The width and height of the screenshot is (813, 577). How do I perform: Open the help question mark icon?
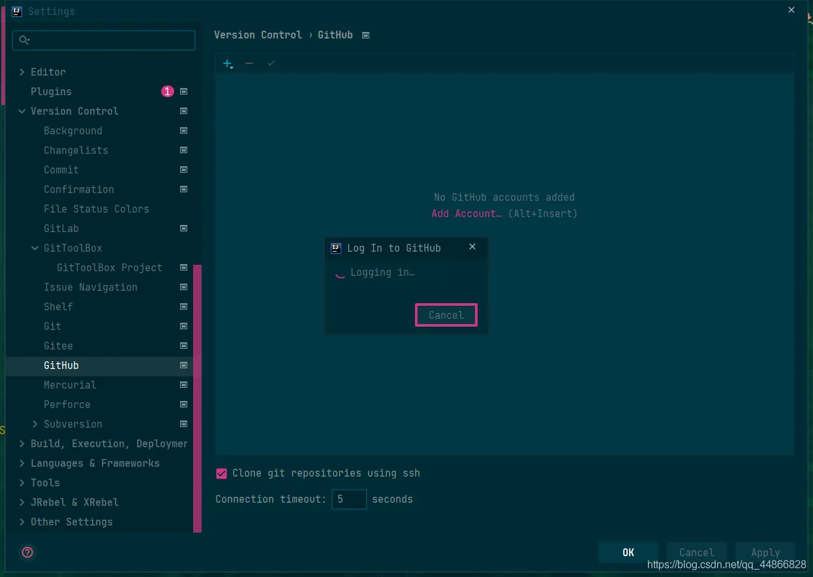pyautogui.click(x=27, y=552)
